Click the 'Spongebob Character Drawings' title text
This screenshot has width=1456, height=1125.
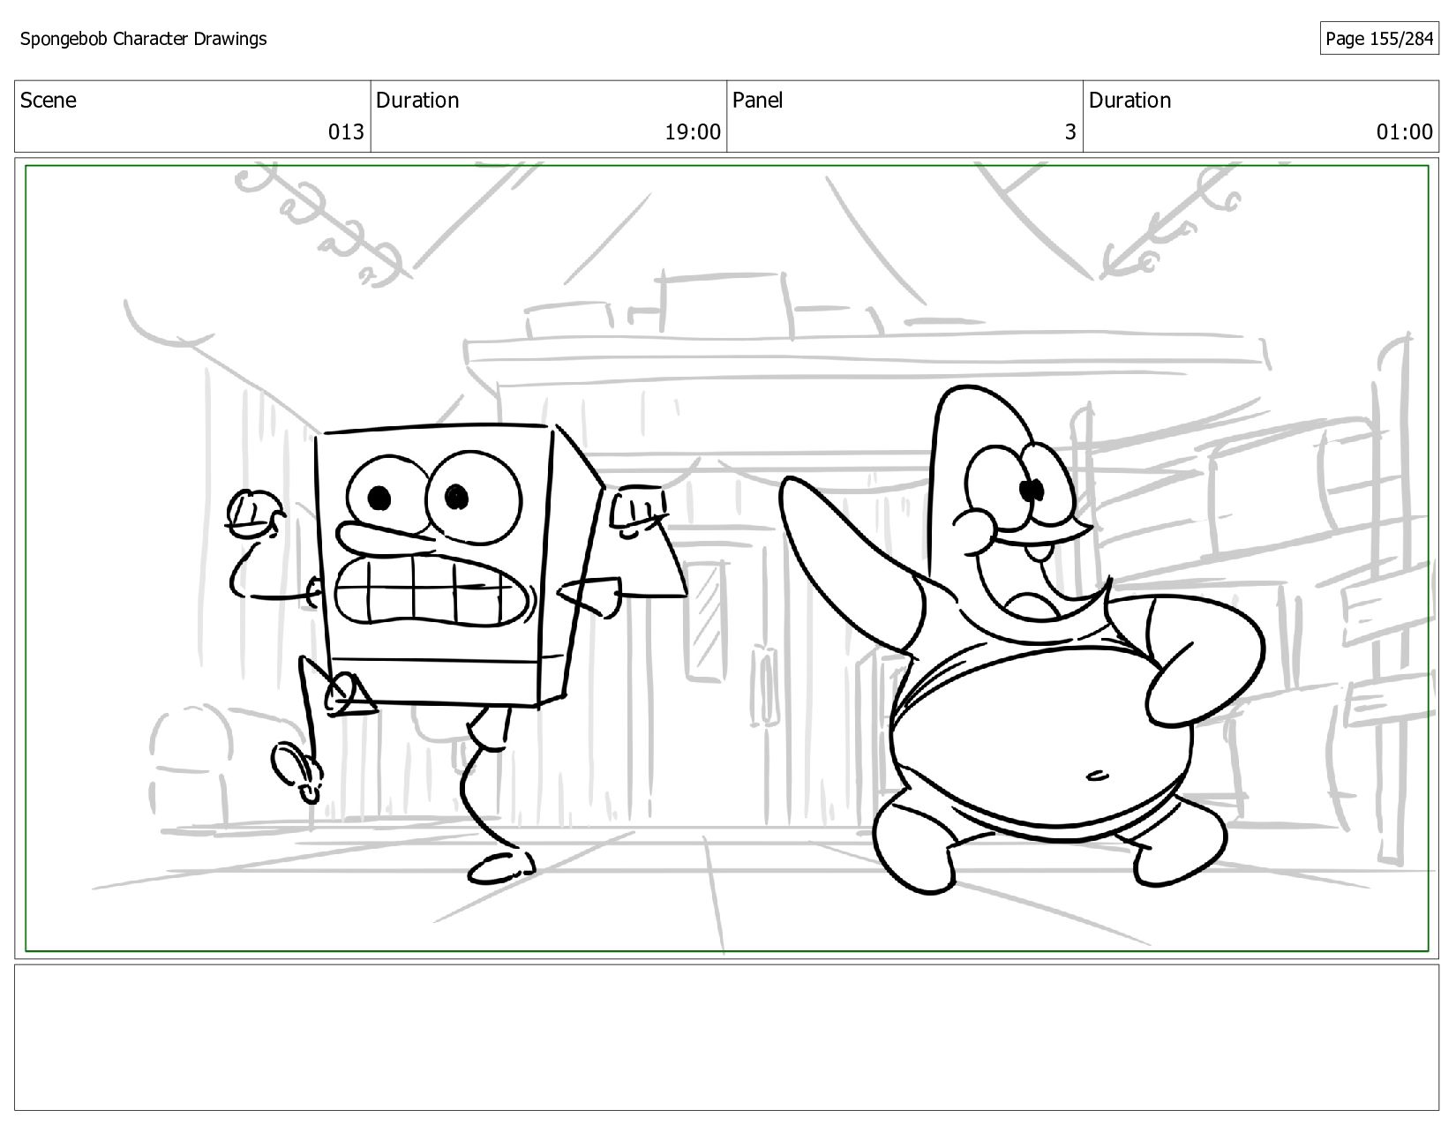point(143,39)
